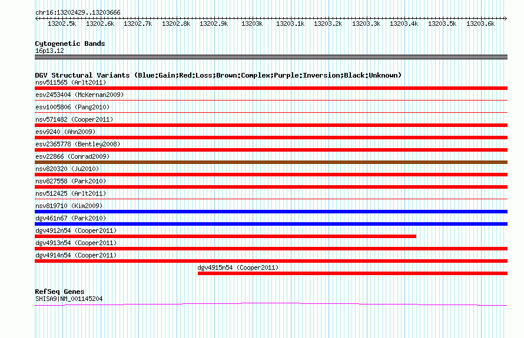Click the 13202.8k ruler tick label
This screenshot has width=524, height=338.
(x=176, y=24)
